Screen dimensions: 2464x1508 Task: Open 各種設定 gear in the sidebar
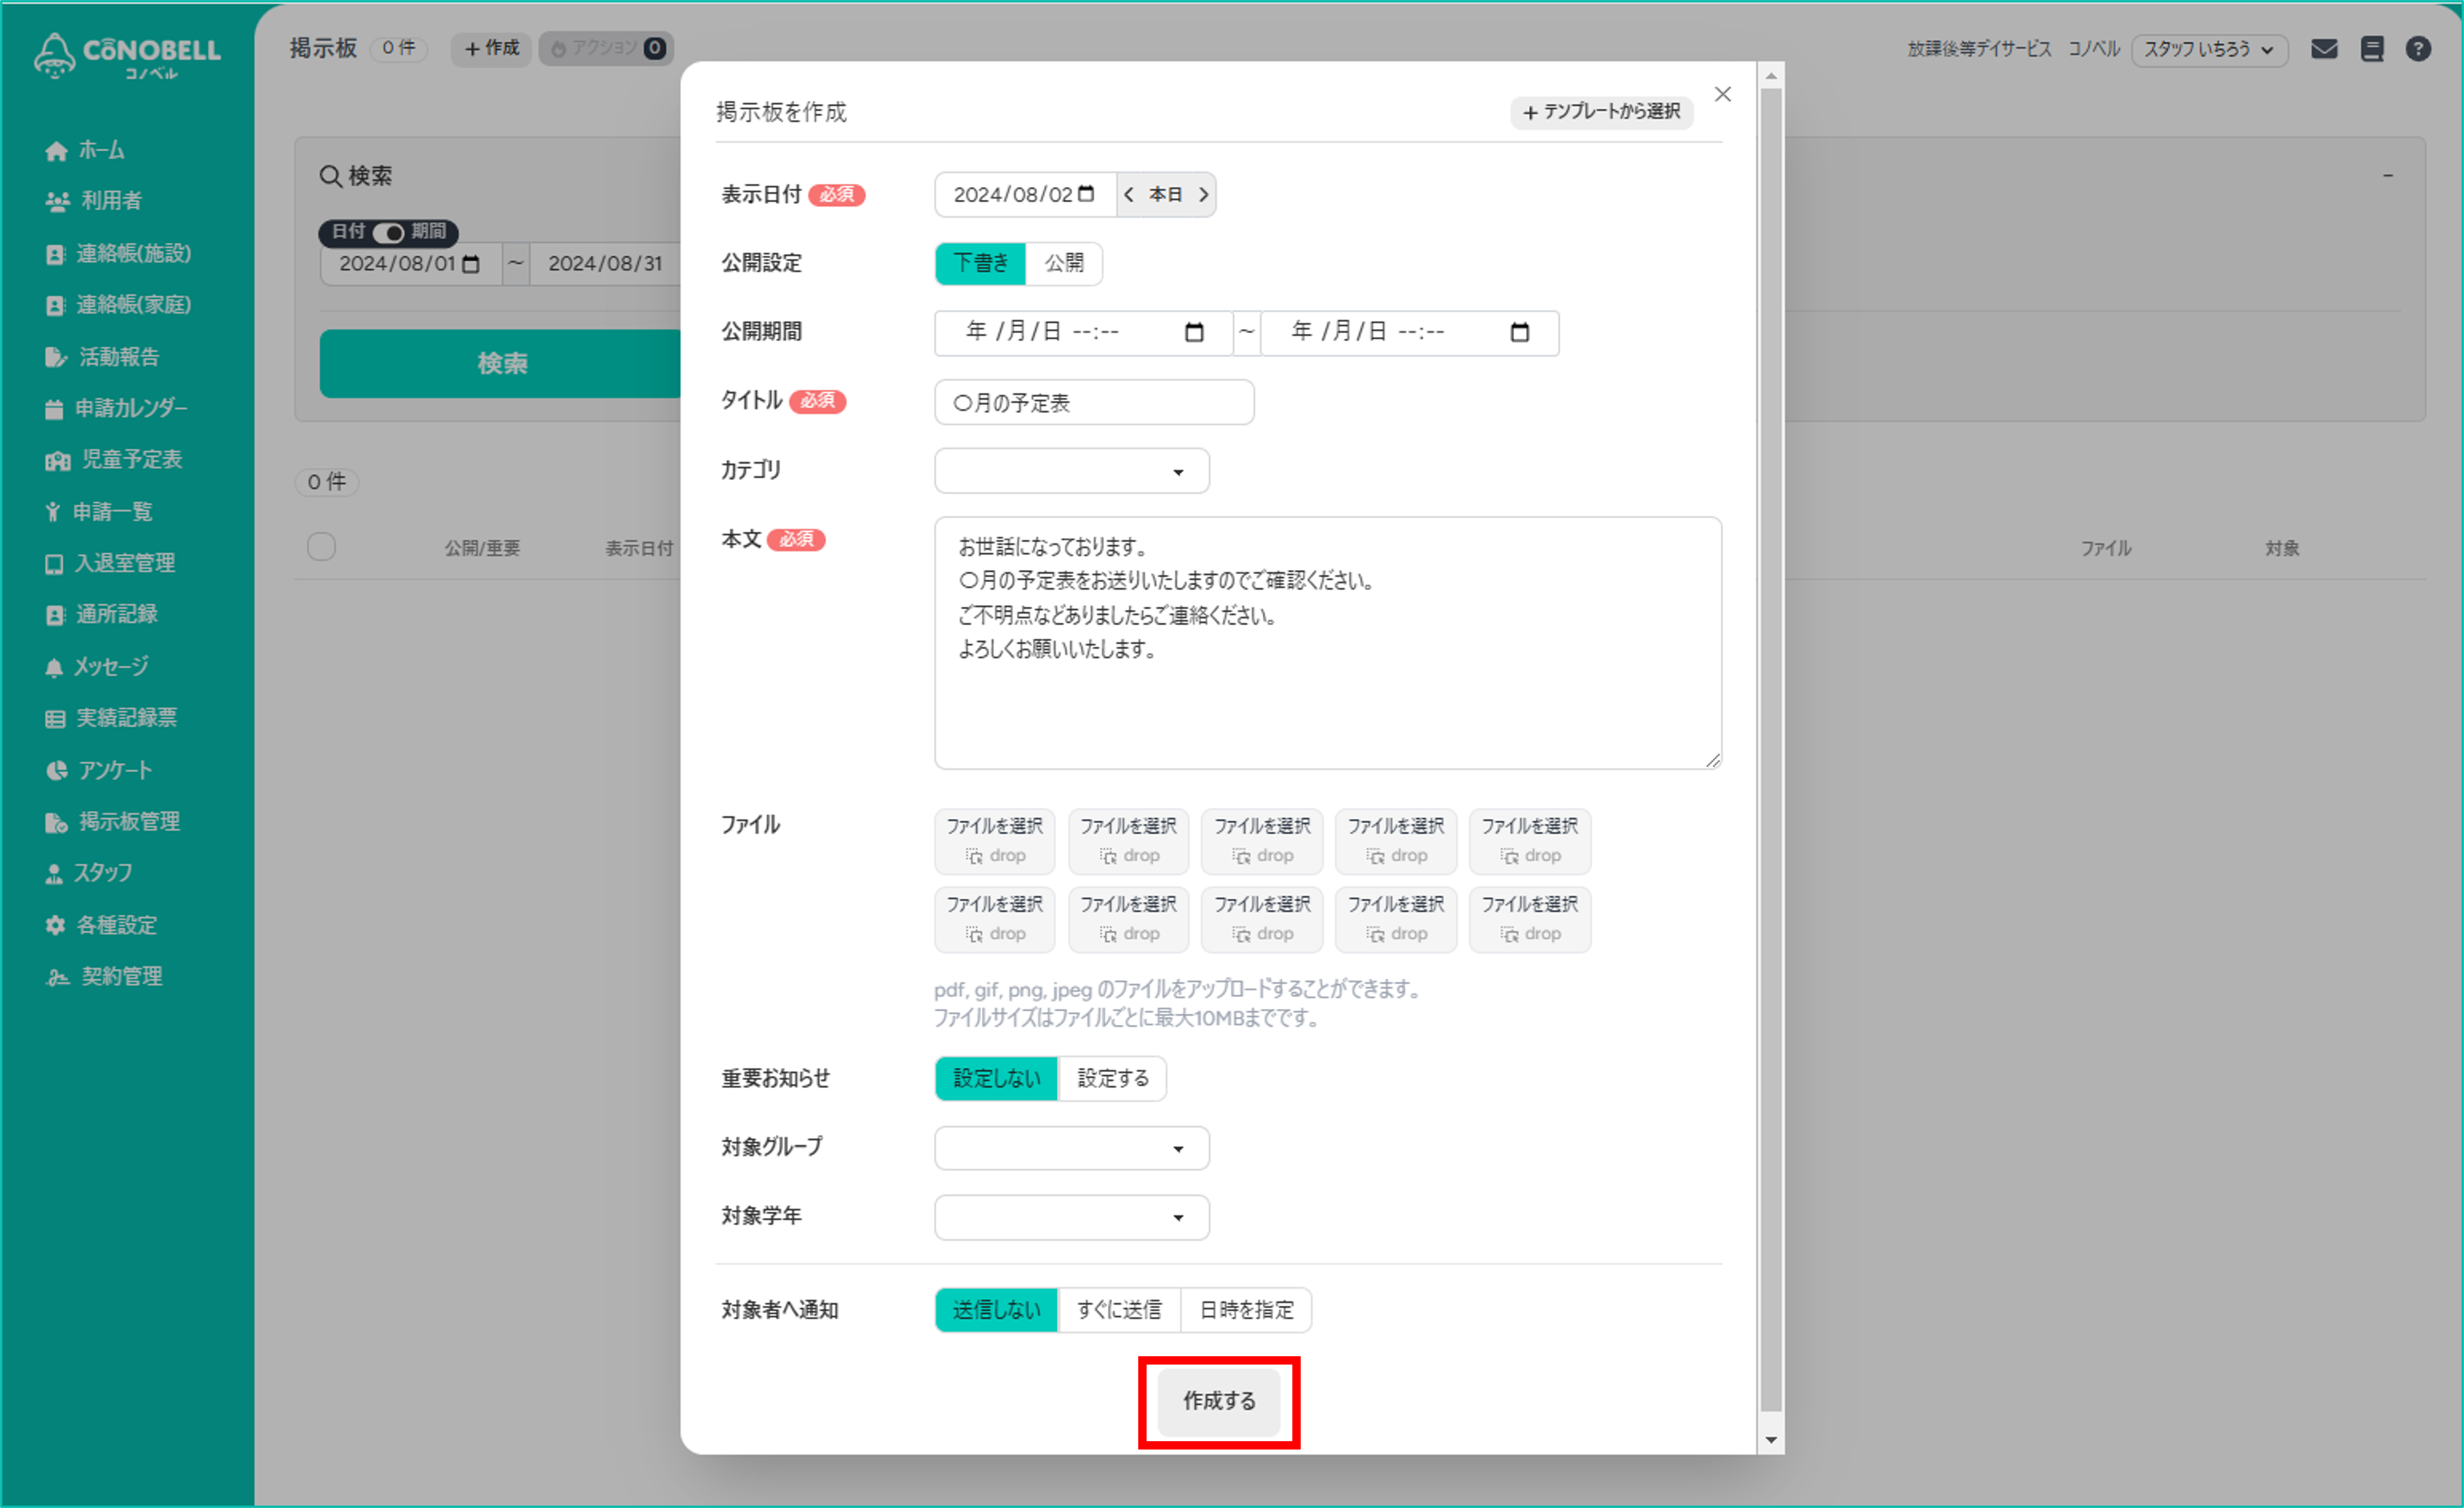pyautogui.click(x=101, y=925)
